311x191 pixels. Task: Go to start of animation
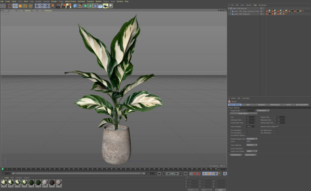click(159, 173)
